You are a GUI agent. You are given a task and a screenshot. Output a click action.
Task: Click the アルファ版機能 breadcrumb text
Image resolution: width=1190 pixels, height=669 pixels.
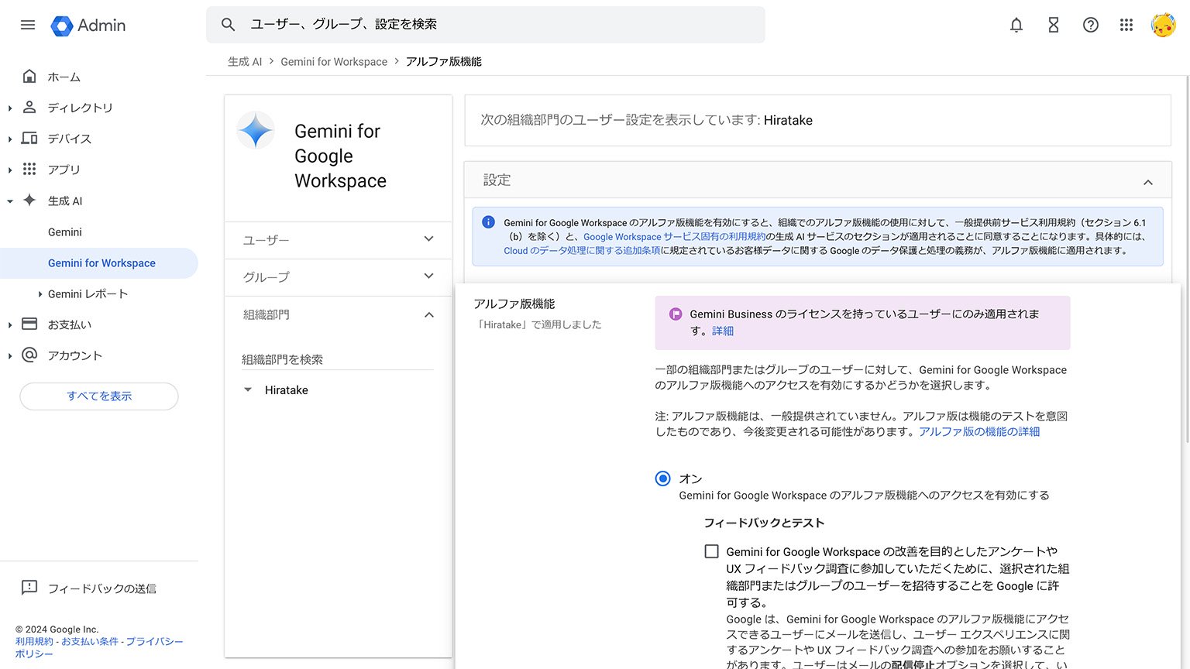click(x=444, y=61)
